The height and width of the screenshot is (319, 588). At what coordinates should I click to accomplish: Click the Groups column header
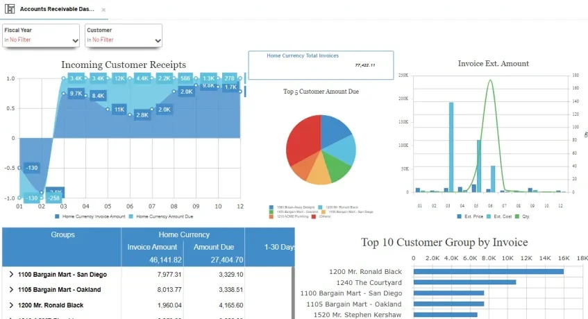click(63, 235)
